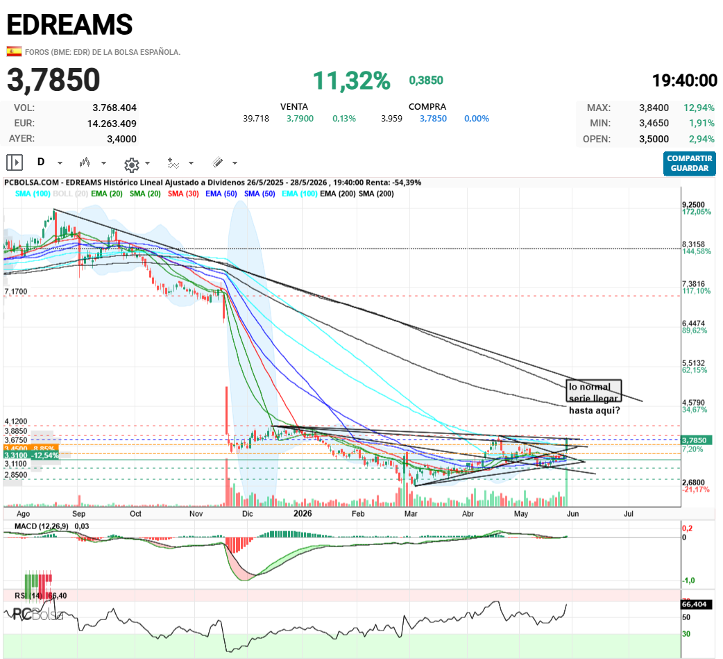Click the MACD (12,26,9) indicator label
Image resolution: width=723 pixels, height=659 pixels.
click(42, 526)
